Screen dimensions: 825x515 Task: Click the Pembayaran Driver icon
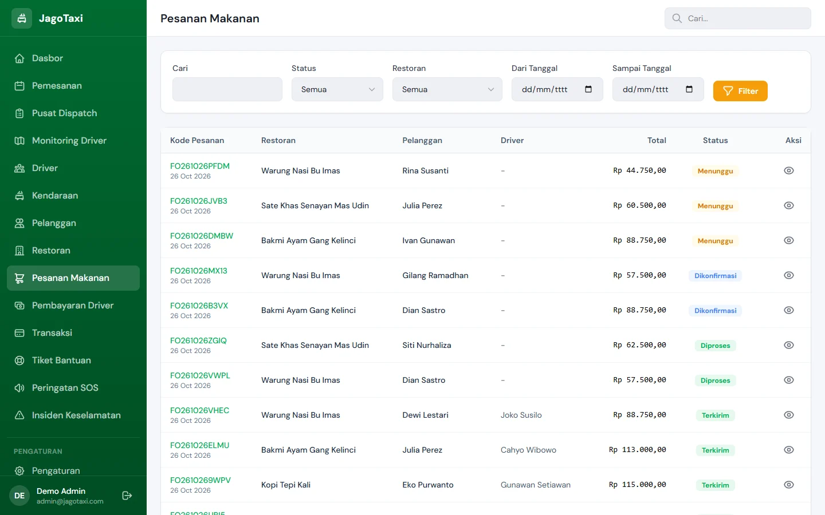coord(19,306)
